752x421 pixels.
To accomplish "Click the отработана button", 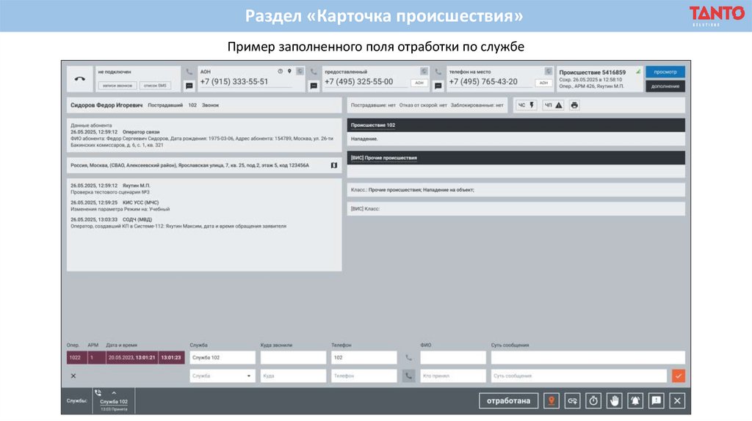I will coord(508,401).
